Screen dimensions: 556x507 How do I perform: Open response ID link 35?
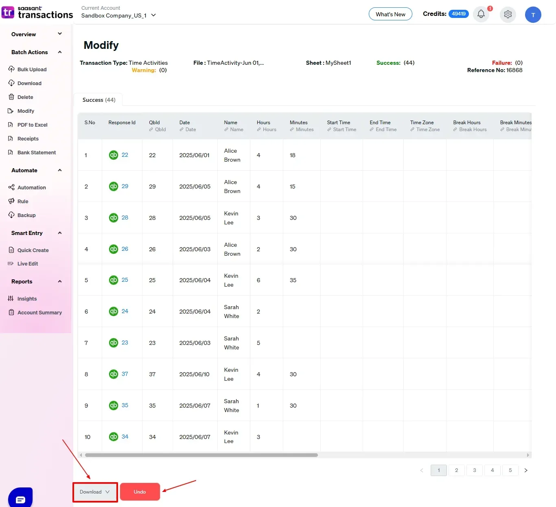[125, 405]
